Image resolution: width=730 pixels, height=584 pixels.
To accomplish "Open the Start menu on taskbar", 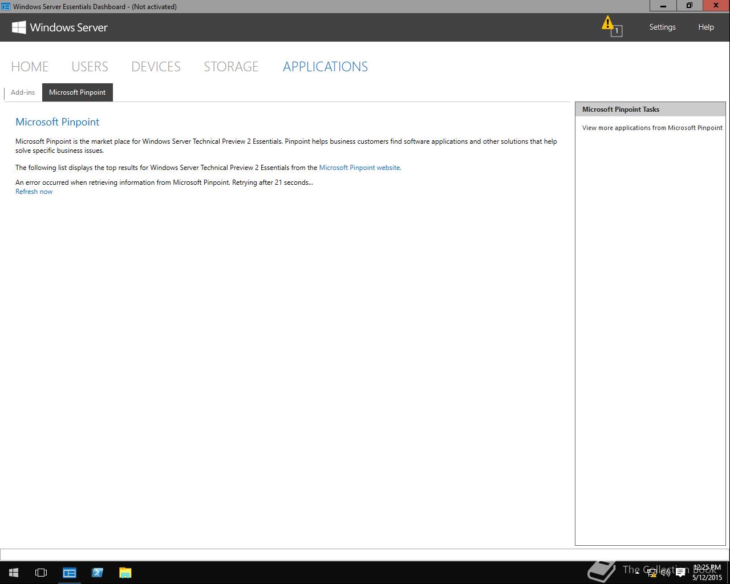I will click(14, 573).
